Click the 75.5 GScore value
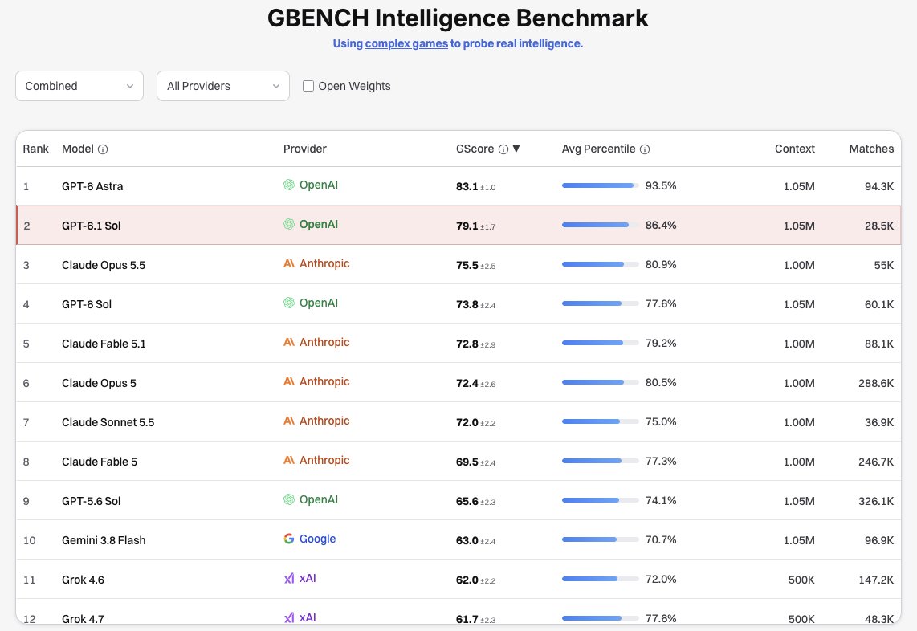 pyautogui.click(x=467, y=265)
